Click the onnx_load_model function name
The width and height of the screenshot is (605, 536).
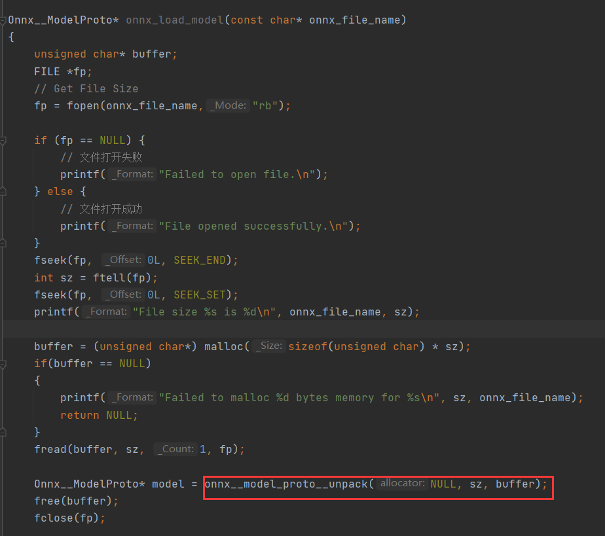[x=175, y=20]
